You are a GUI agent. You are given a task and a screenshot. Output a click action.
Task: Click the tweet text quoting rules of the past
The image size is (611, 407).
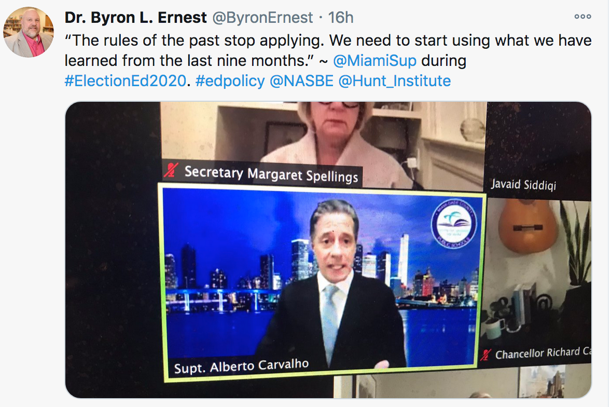[x=328, y=51]
